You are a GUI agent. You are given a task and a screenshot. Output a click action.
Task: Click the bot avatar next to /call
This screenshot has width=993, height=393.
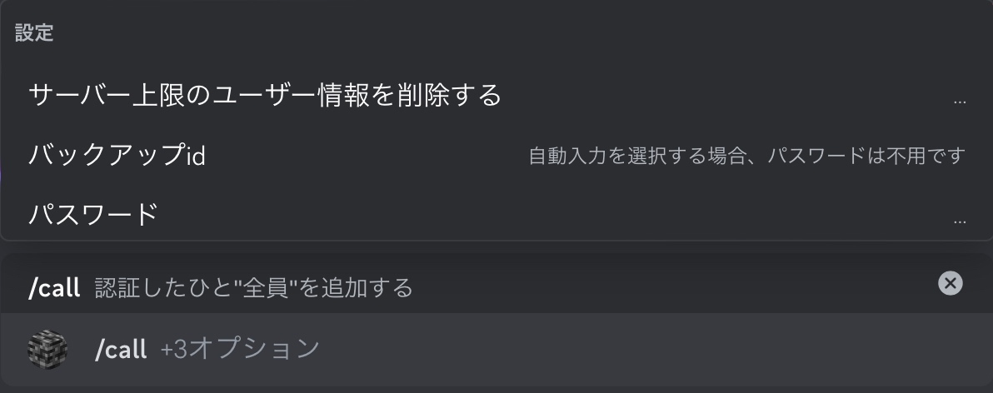pyautogui.click(x=47, y=349)
